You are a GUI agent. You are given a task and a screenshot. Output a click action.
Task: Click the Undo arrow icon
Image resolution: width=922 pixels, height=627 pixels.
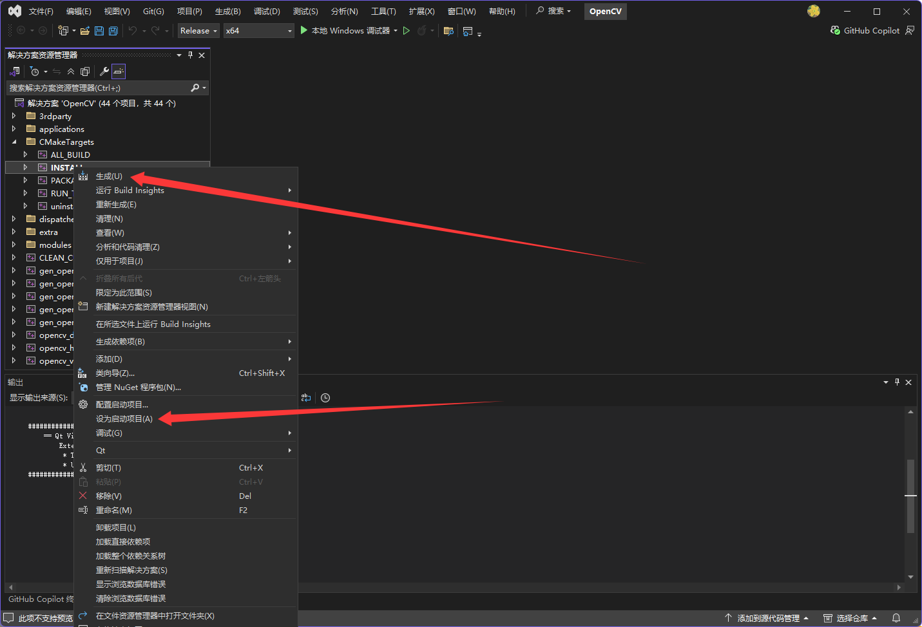pyautogui.click(x=133, y=30)
